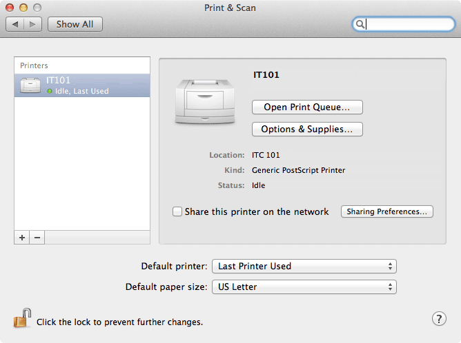Click the magnifying glass search icon
Screen dimensions: 461x343
[360, 24]
